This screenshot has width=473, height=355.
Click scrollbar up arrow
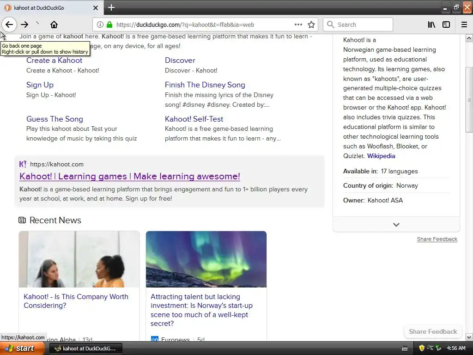point(469,38)
